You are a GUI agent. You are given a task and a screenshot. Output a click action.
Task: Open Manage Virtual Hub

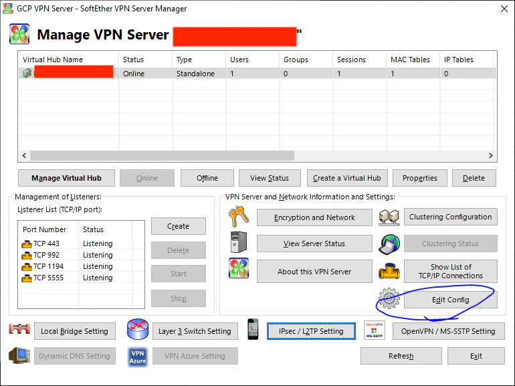tap(66, 178)
